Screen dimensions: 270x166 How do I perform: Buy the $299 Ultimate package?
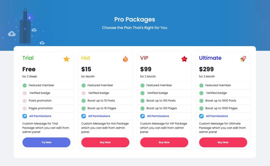tap(223, 142)
